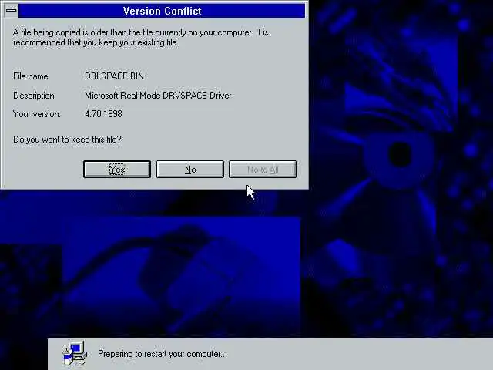The height and width of the screenshot is (370, 493).
Task: Click the No button
Action: pos(190,170)
